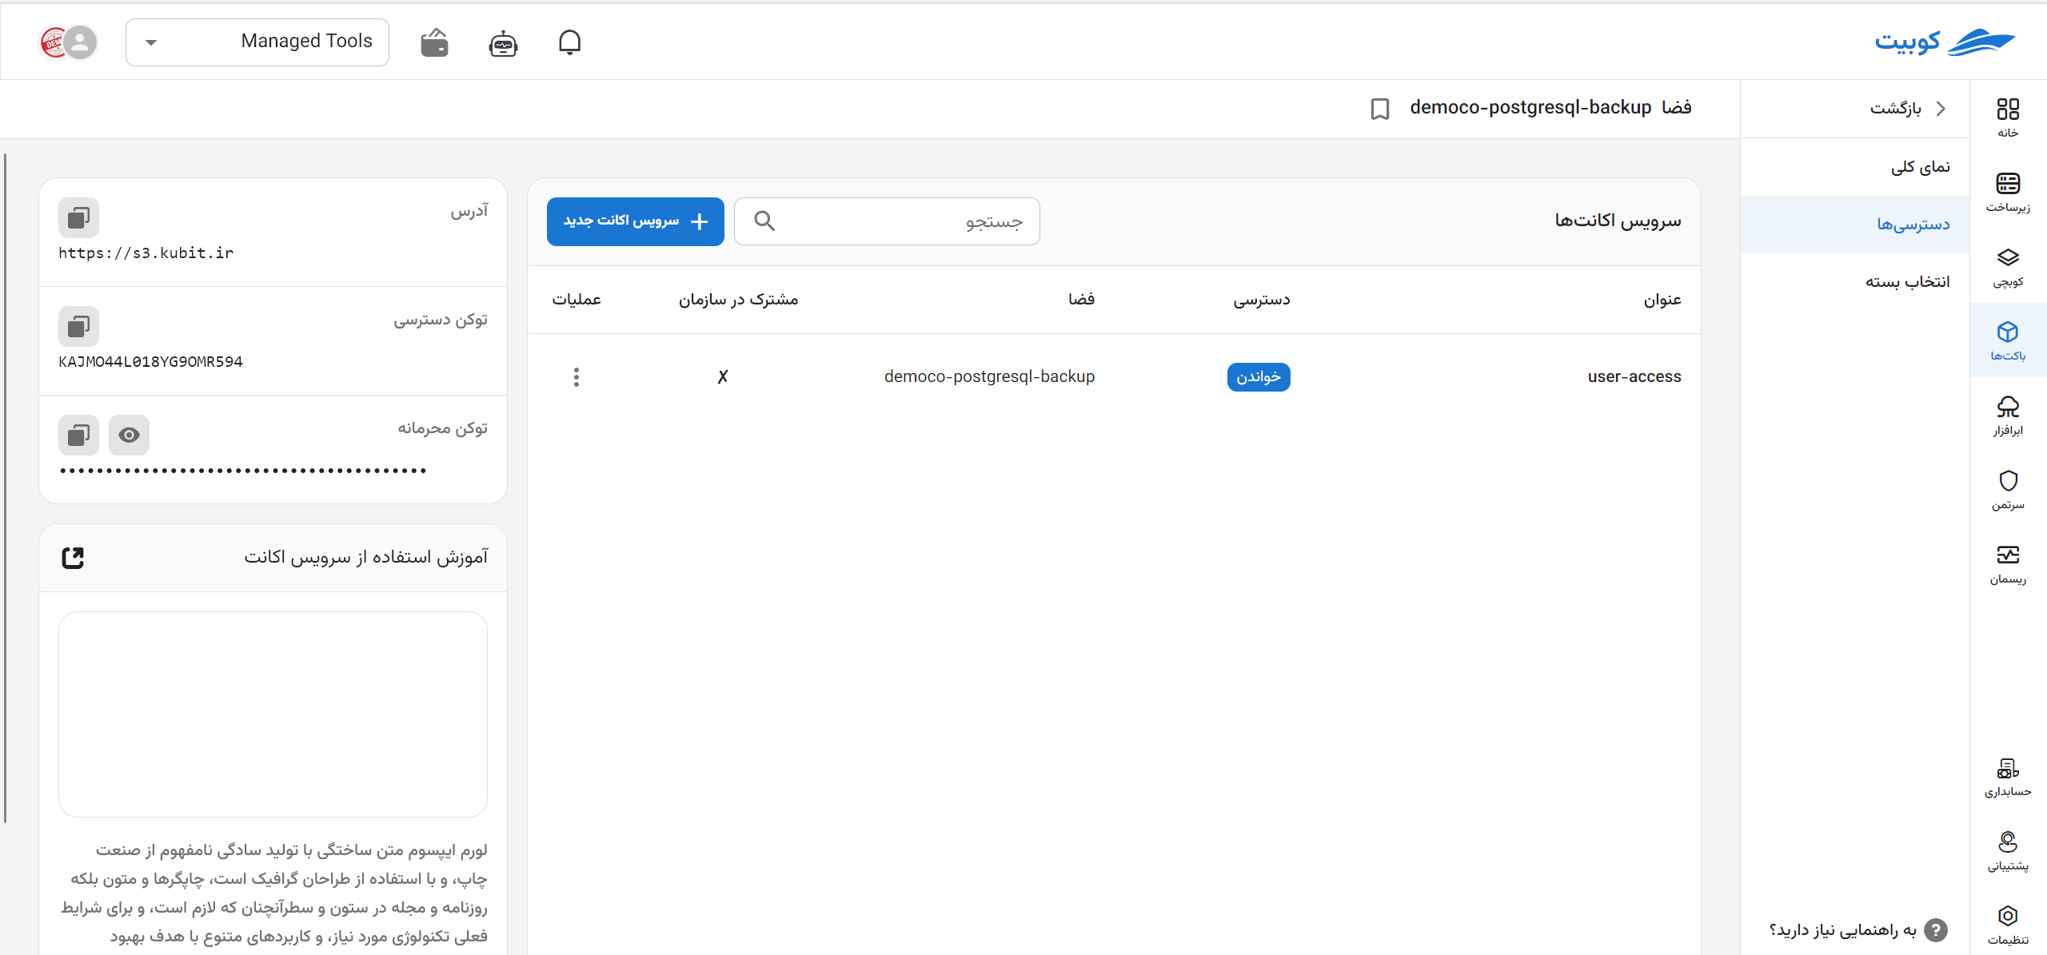Open the robot assistant icon
Screen dimensions: 2047x955
coord(503,42)
